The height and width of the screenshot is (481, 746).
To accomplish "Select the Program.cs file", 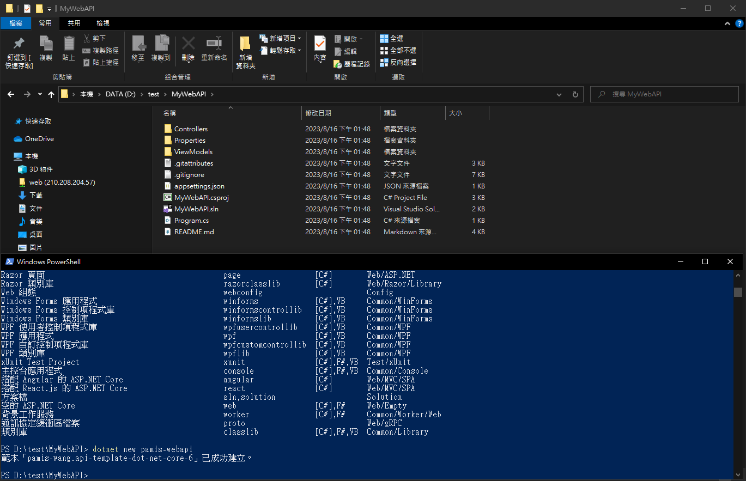I will [191, 221].
